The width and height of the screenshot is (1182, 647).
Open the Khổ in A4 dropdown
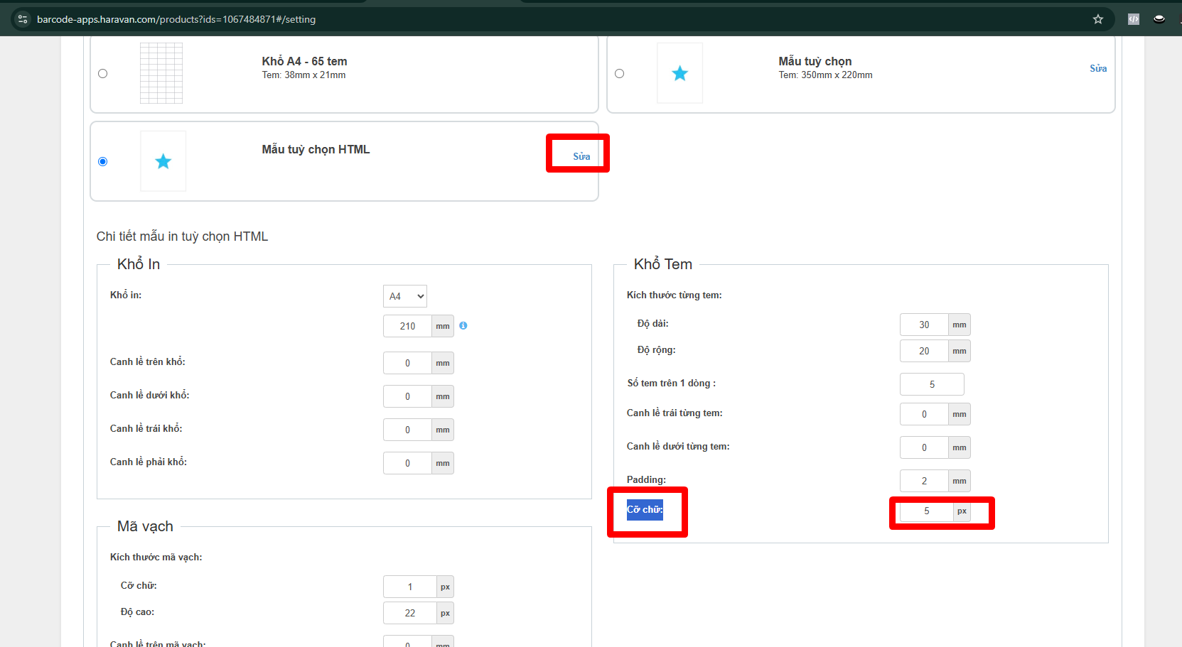coord(405,296)
